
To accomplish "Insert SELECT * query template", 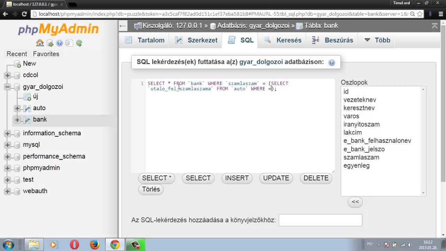I will coord(157,178).
